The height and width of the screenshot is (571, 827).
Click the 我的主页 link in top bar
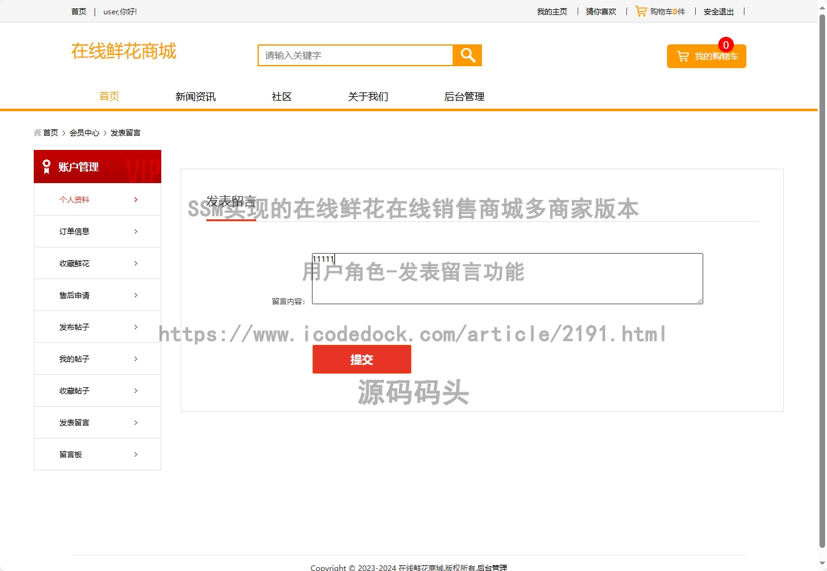[x=552, y=11]
